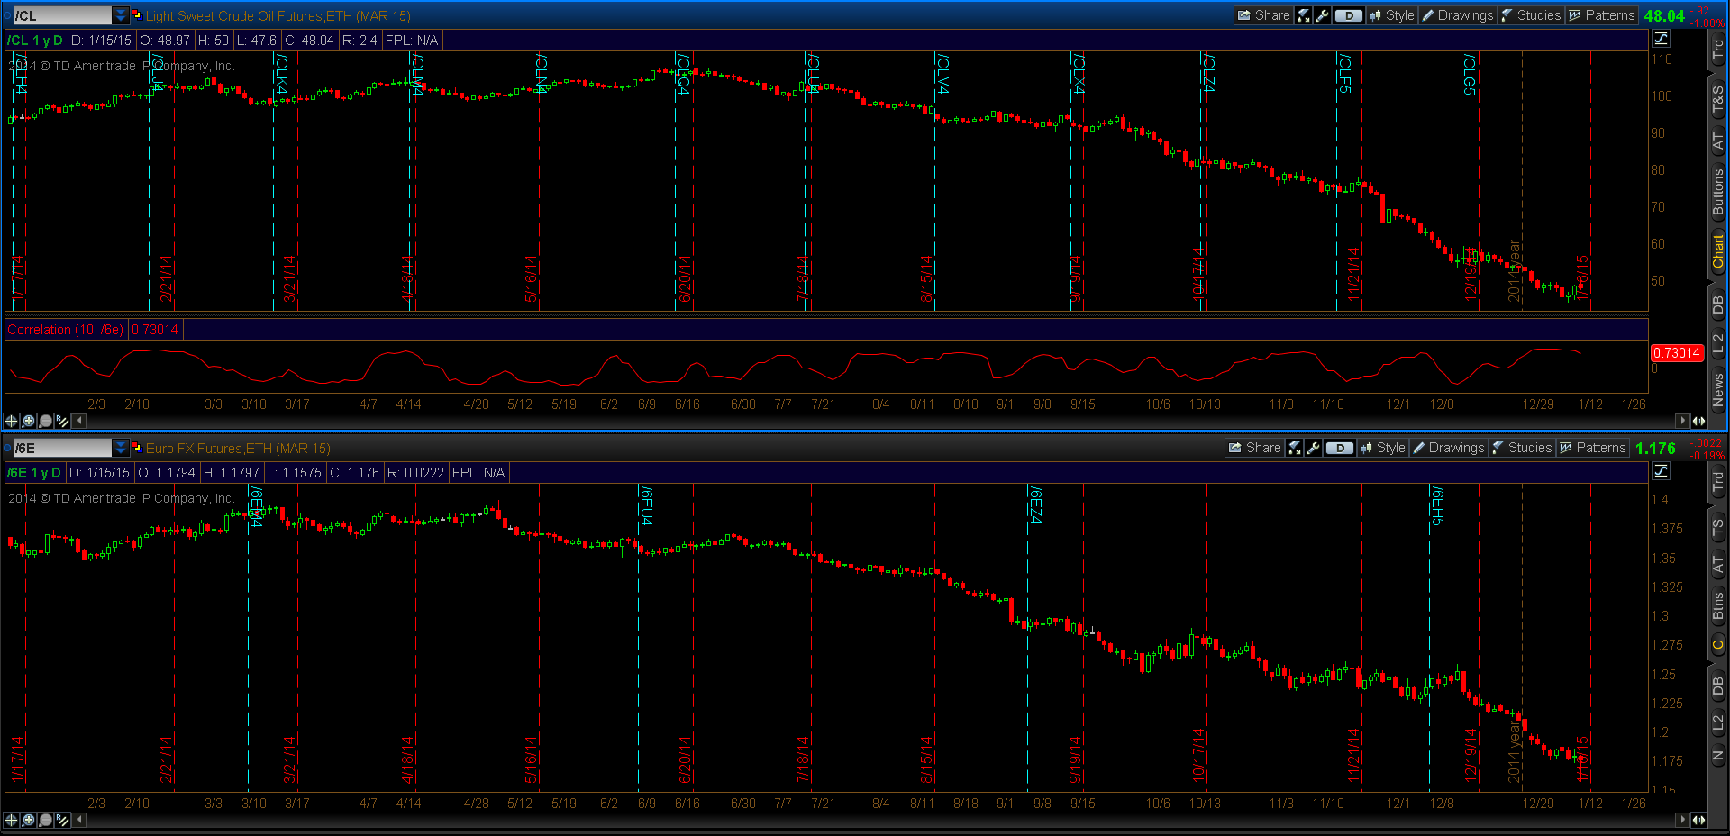Image resolution: width=1730 pixels, height=836 pixels.
Task: Click drawing set icon below the /CL chart
Action: pos(62,421)
